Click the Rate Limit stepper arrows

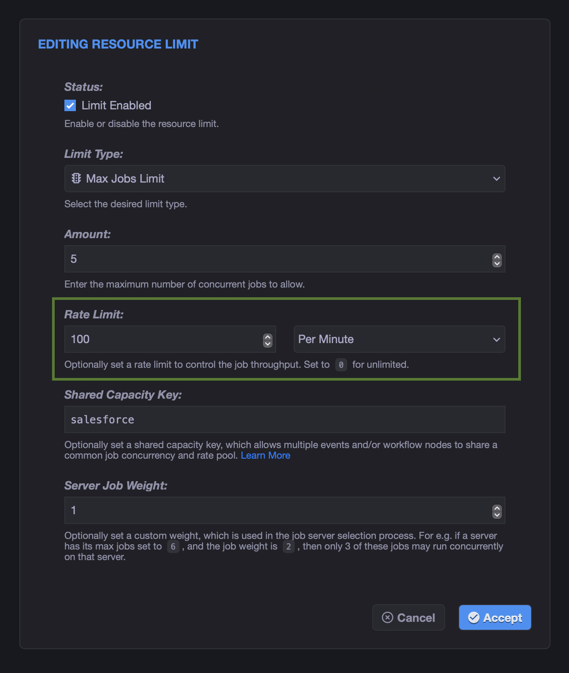pyautogui.click(x=268, y=340)
